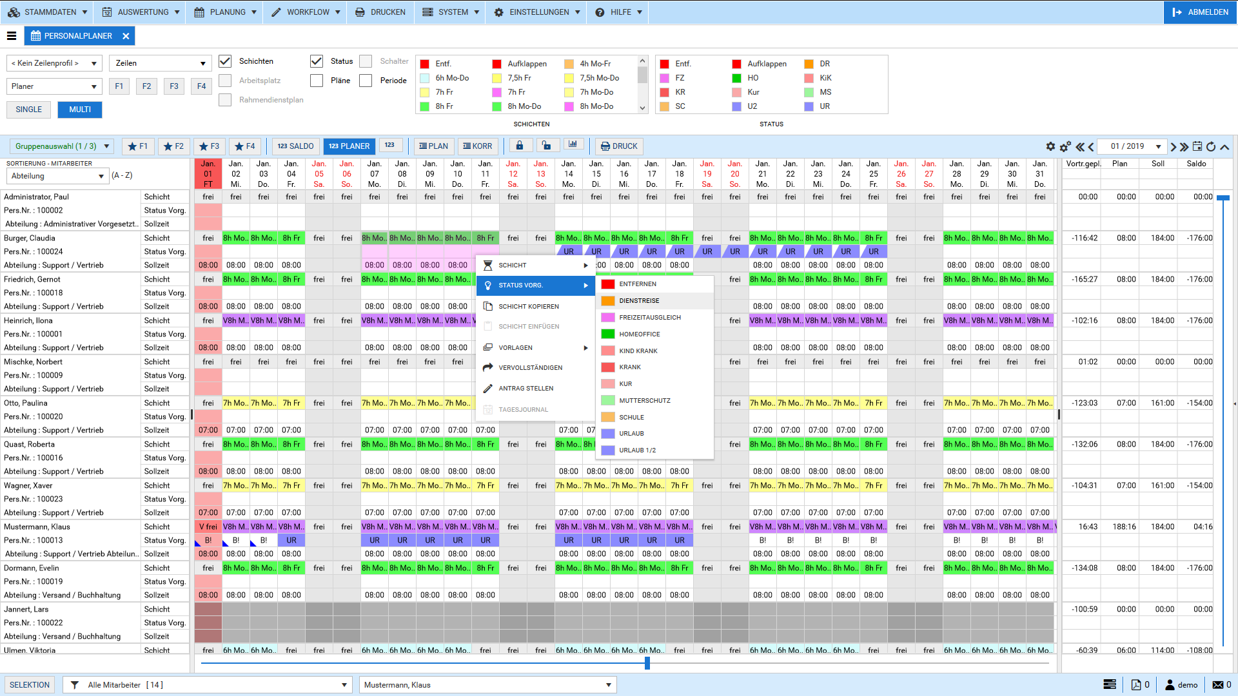Select favorite star F3 button
Screen dimensions: 1238x696
(x=209, y=146)
